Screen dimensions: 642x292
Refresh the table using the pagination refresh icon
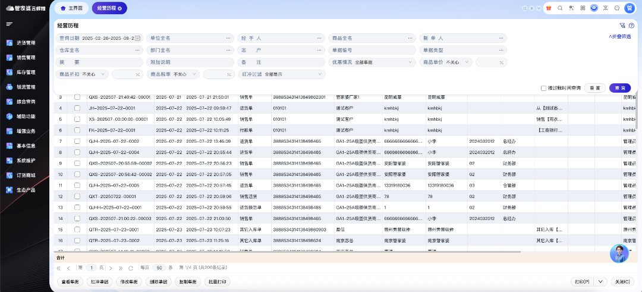click(131, 268)
